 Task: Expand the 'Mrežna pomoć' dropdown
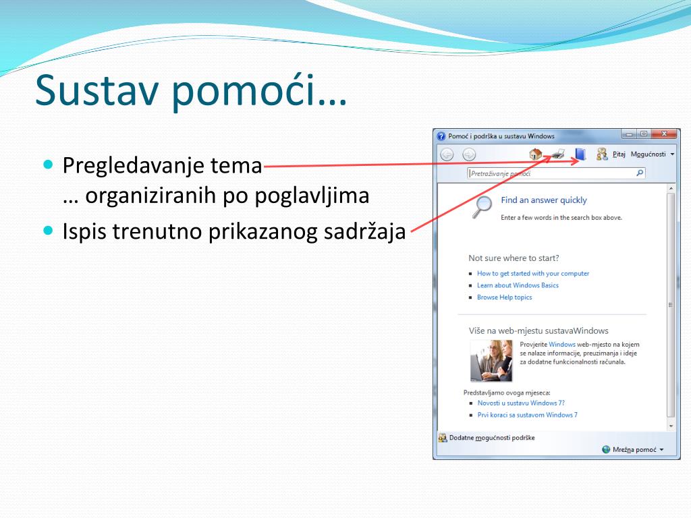[633, 450]
